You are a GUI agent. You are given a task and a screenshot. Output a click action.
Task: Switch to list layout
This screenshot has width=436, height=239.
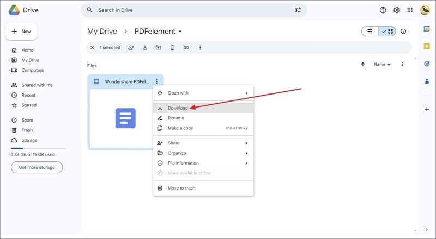point(370,32)
